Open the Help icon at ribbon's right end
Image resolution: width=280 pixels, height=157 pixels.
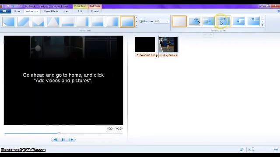[278, 11]
